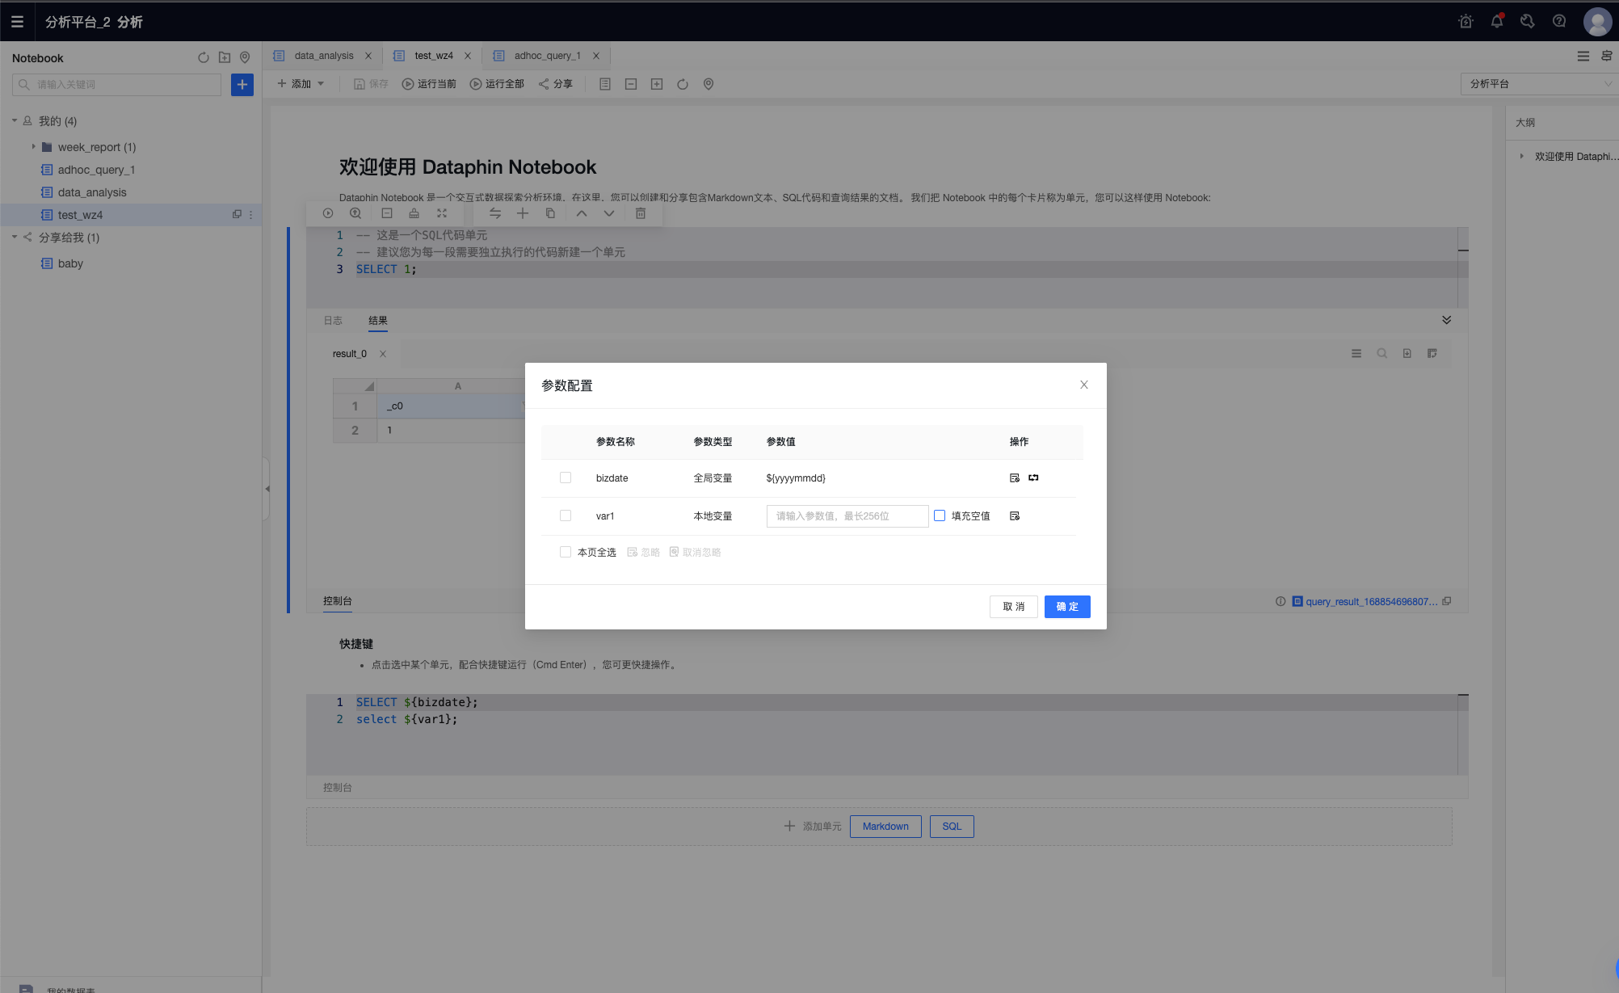Confirm parameters with the 确定 button
This screenshot has width=1619, height=993.
click(x=1066, y=607)
